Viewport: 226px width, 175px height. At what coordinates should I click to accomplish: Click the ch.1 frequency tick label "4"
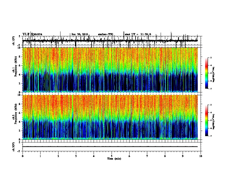20,75
